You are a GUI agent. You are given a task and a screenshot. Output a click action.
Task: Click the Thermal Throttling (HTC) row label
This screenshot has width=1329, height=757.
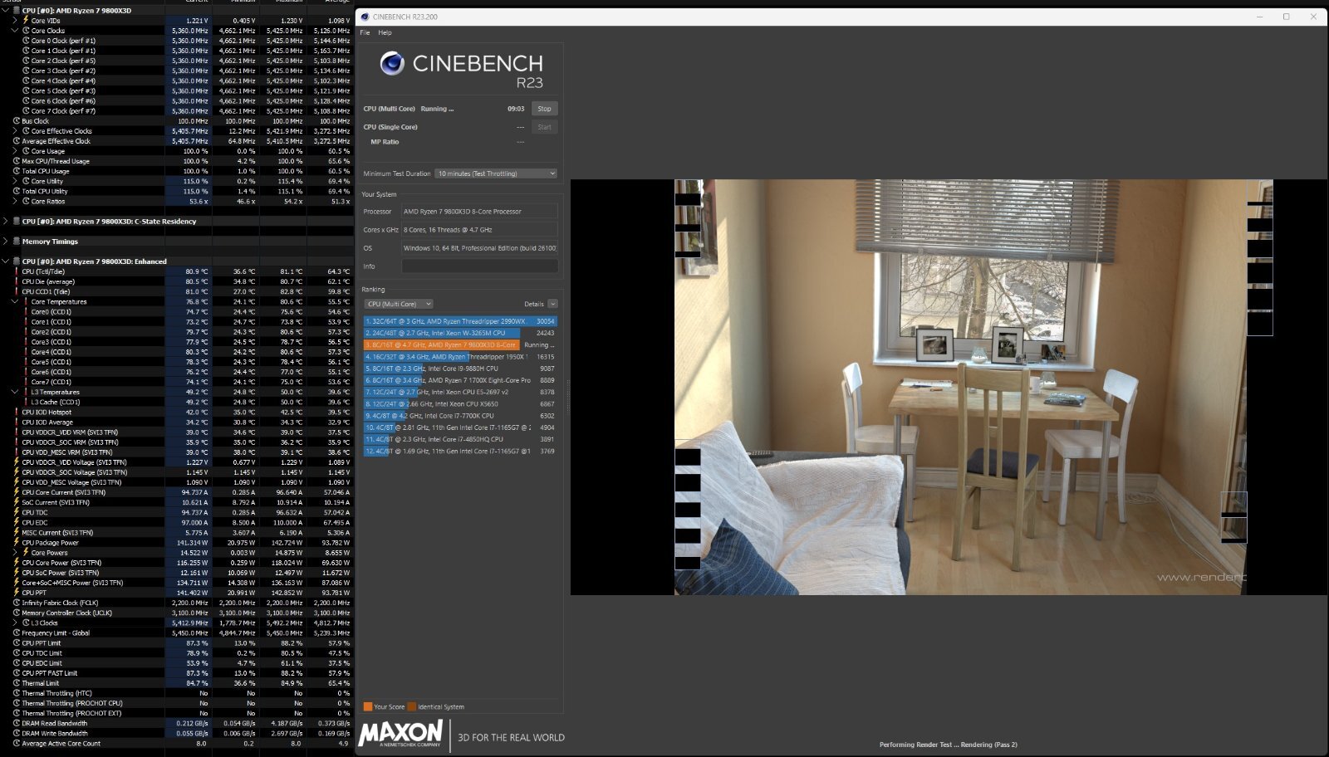click(x=56, y=693)
